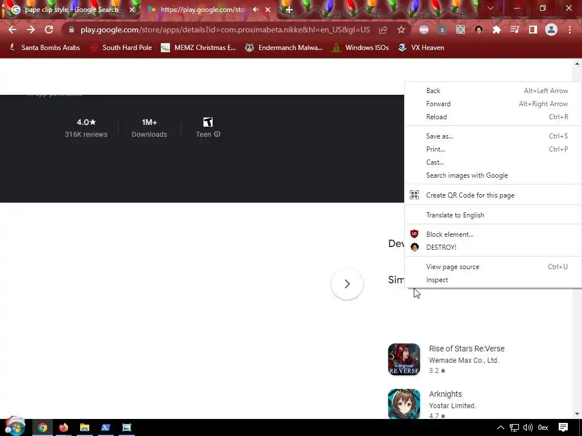Select uBlock Block element... entry
582x436 pixels.
pyautogui.click(x=493, y=234)
